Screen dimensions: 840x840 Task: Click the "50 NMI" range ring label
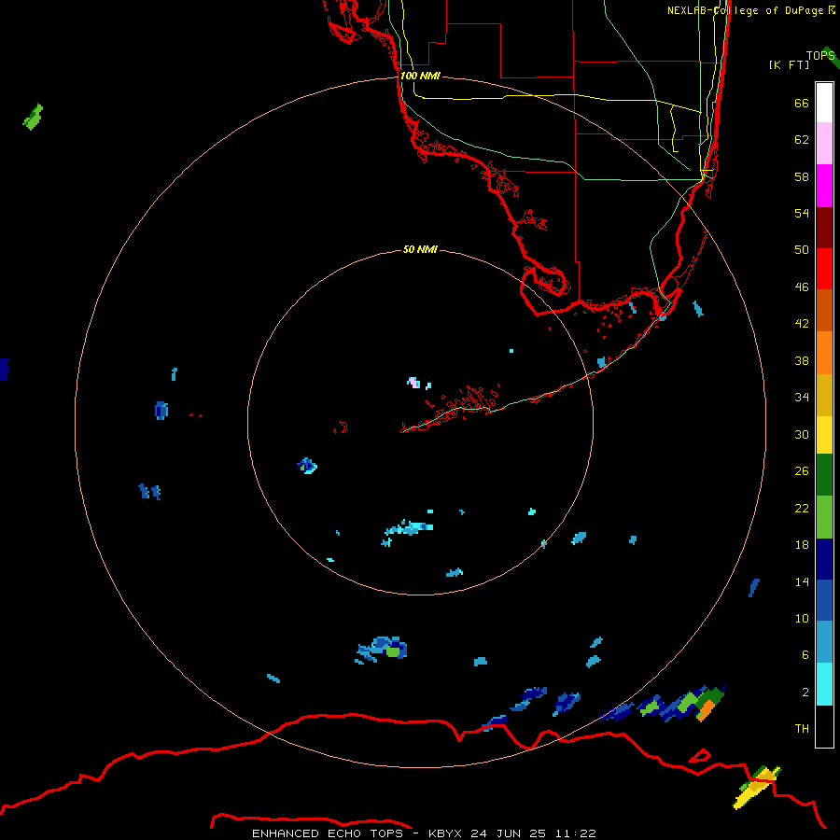click(x=420, y=249)
